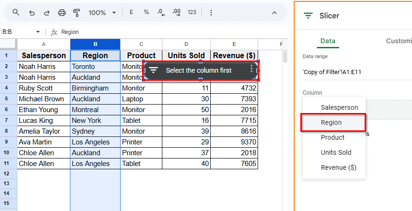This screenshot has height=211, width=412.
Task: Increase decimal places button
Action: 176,13
